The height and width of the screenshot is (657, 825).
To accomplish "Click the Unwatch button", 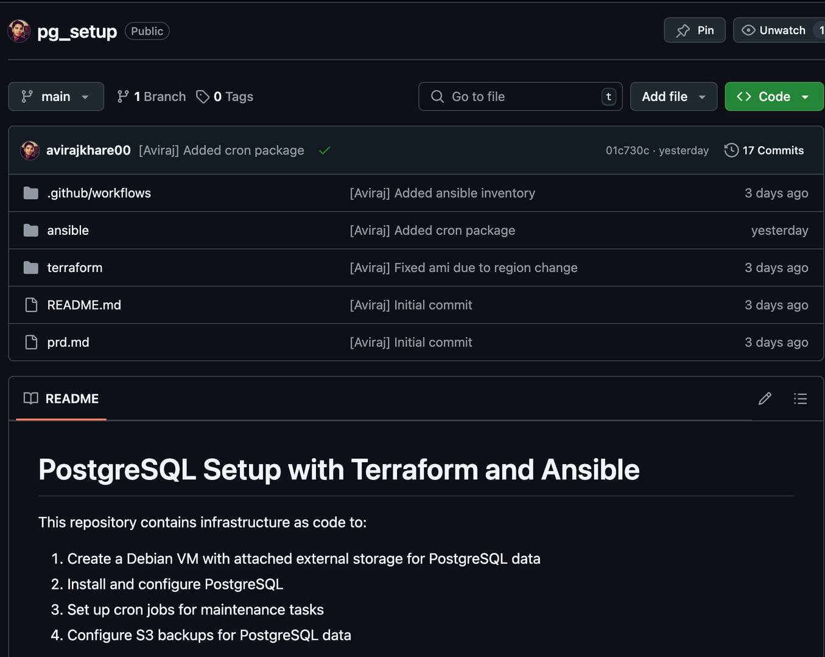I will [x=779, y=30].
